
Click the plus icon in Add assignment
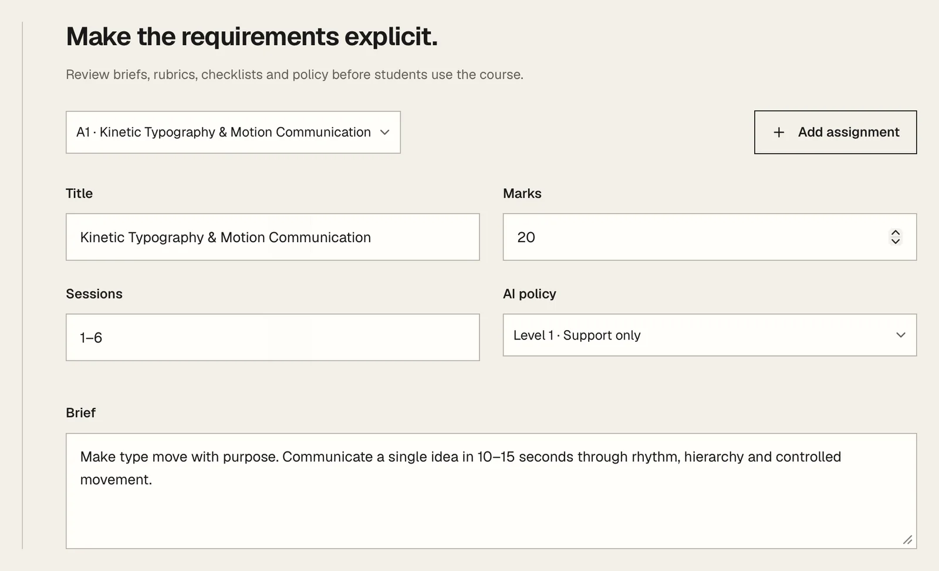(779, 132)
